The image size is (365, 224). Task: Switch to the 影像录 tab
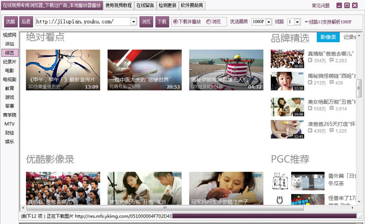pos(328,37)
